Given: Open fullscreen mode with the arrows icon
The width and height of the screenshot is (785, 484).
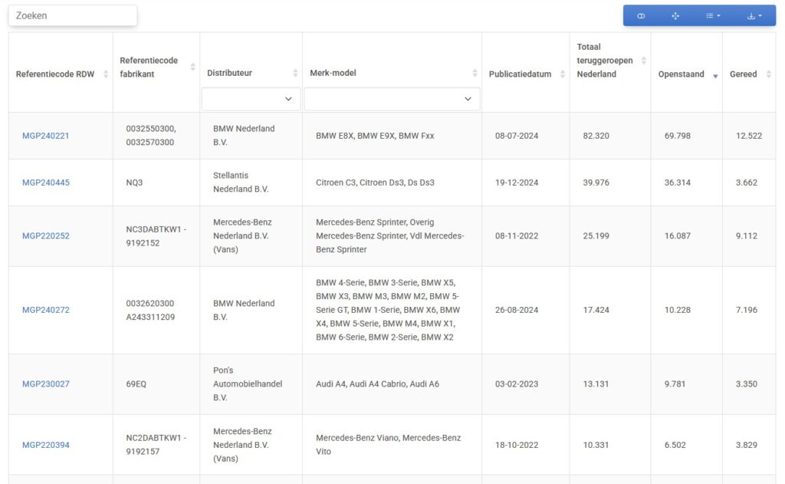Looking at the screenshot, I should point(675,16).
